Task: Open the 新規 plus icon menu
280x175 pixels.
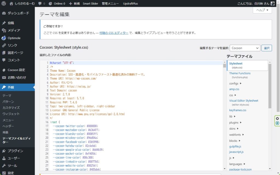Action: coord(71,4)
